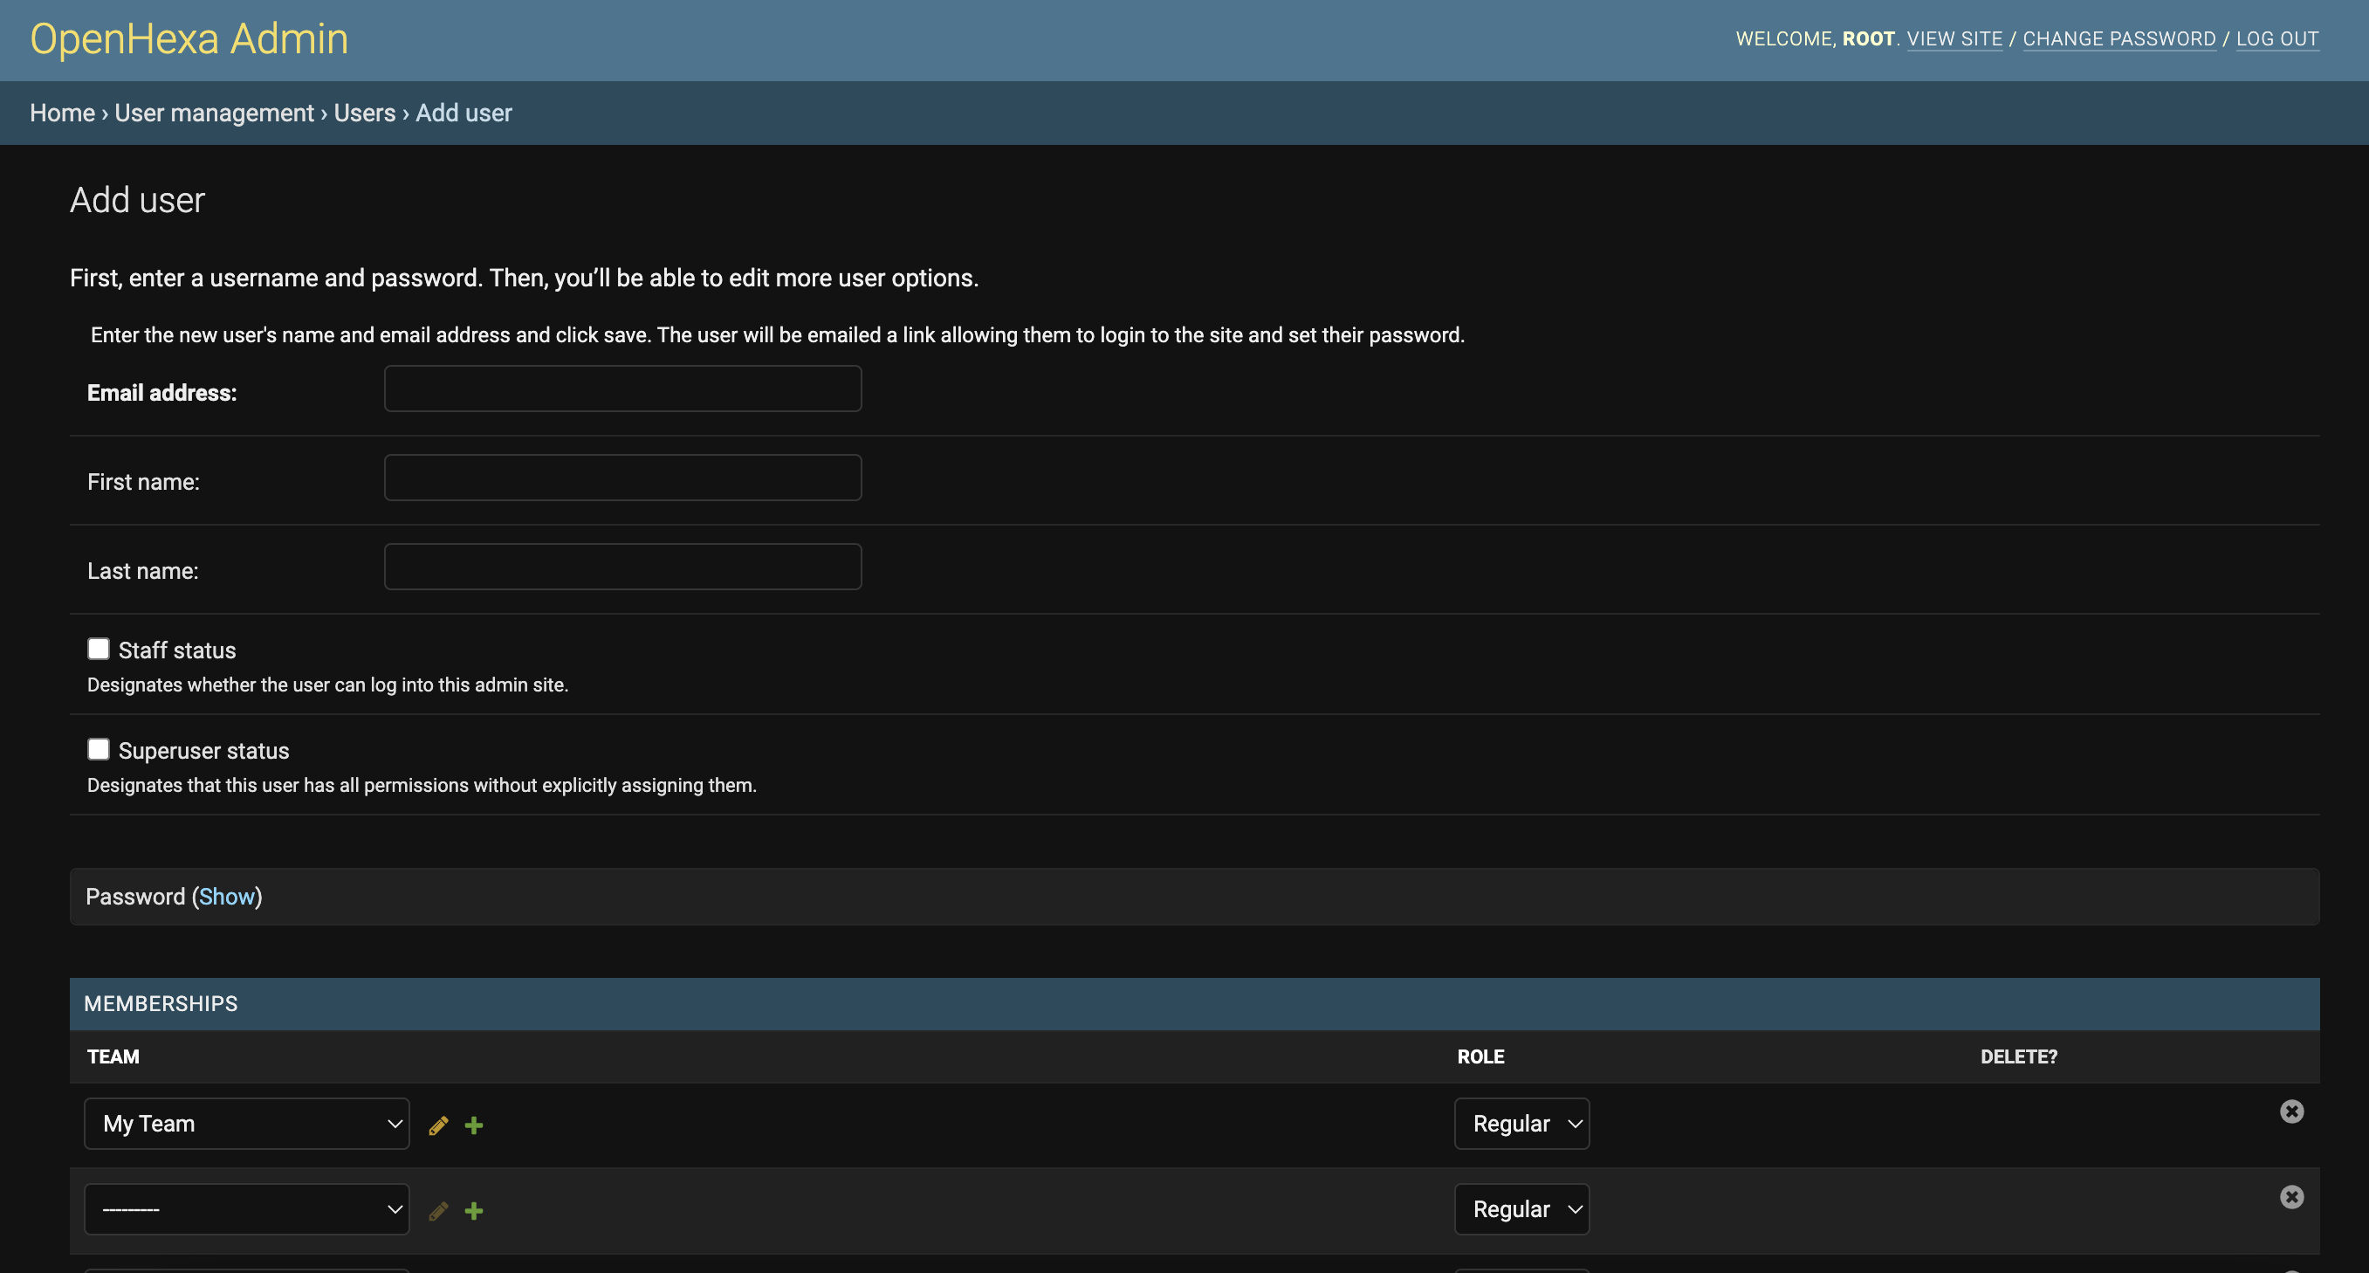Click the ROLE column header

[x=1480, y=1056]
